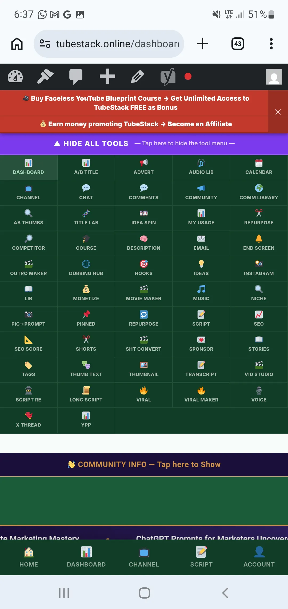Screen dimensions: 288x609
Task: Open the Calendar tool
Action: [259, 167]
